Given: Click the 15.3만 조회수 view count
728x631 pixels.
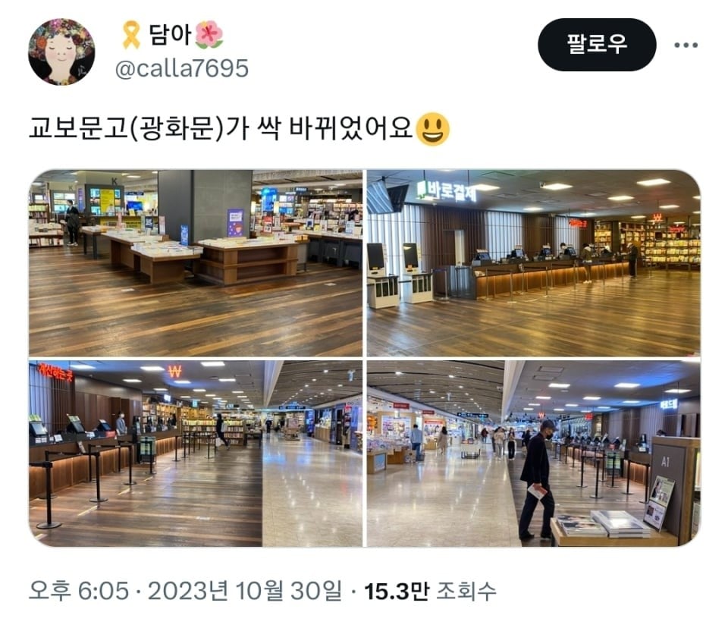Looking at the screenshot, I should pyautogui.click(x=430, y=591).
